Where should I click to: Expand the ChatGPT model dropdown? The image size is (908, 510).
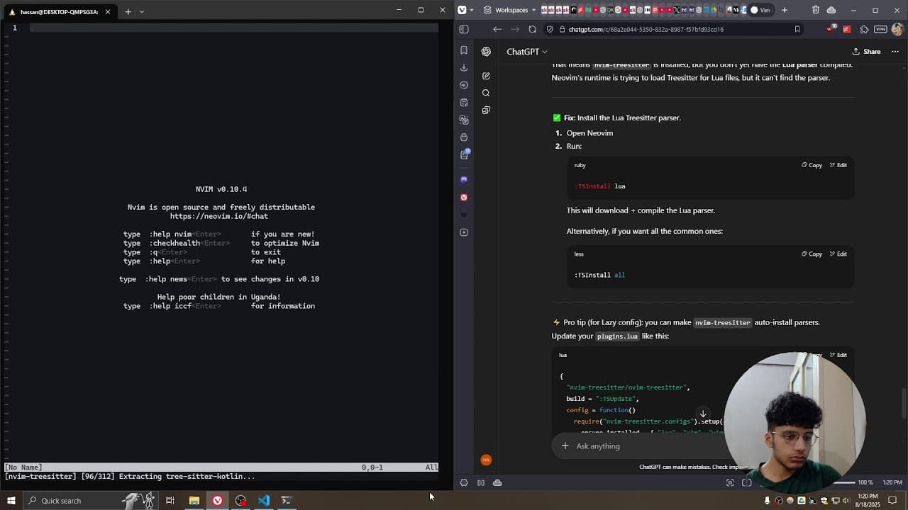(526, 52)
